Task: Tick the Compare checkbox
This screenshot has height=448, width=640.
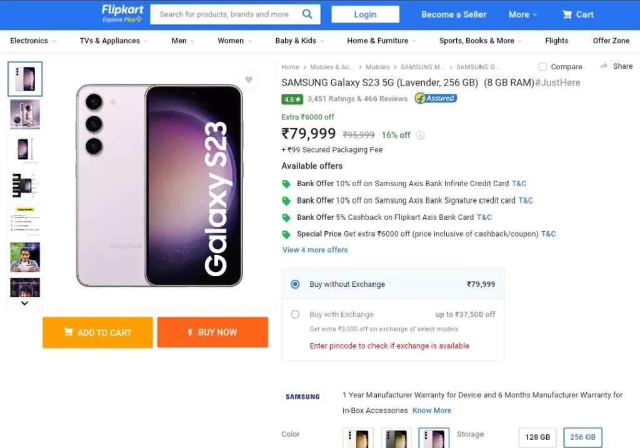Action: 542,66
